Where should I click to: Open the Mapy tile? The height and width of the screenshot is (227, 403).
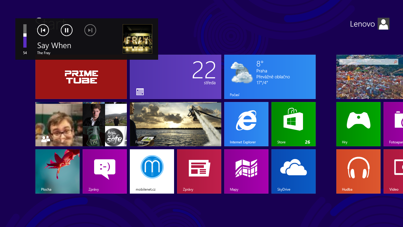[246, 171]
